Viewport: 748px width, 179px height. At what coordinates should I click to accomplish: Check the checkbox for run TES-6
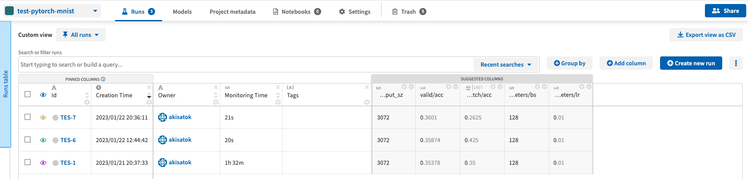28,139
